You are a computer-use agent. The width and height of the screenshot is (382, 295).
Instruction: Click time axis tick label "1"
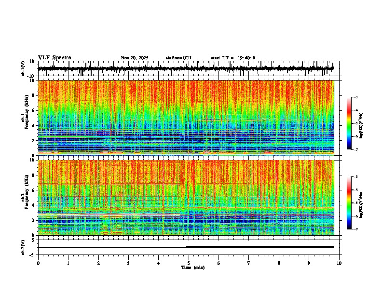(68, 263)
